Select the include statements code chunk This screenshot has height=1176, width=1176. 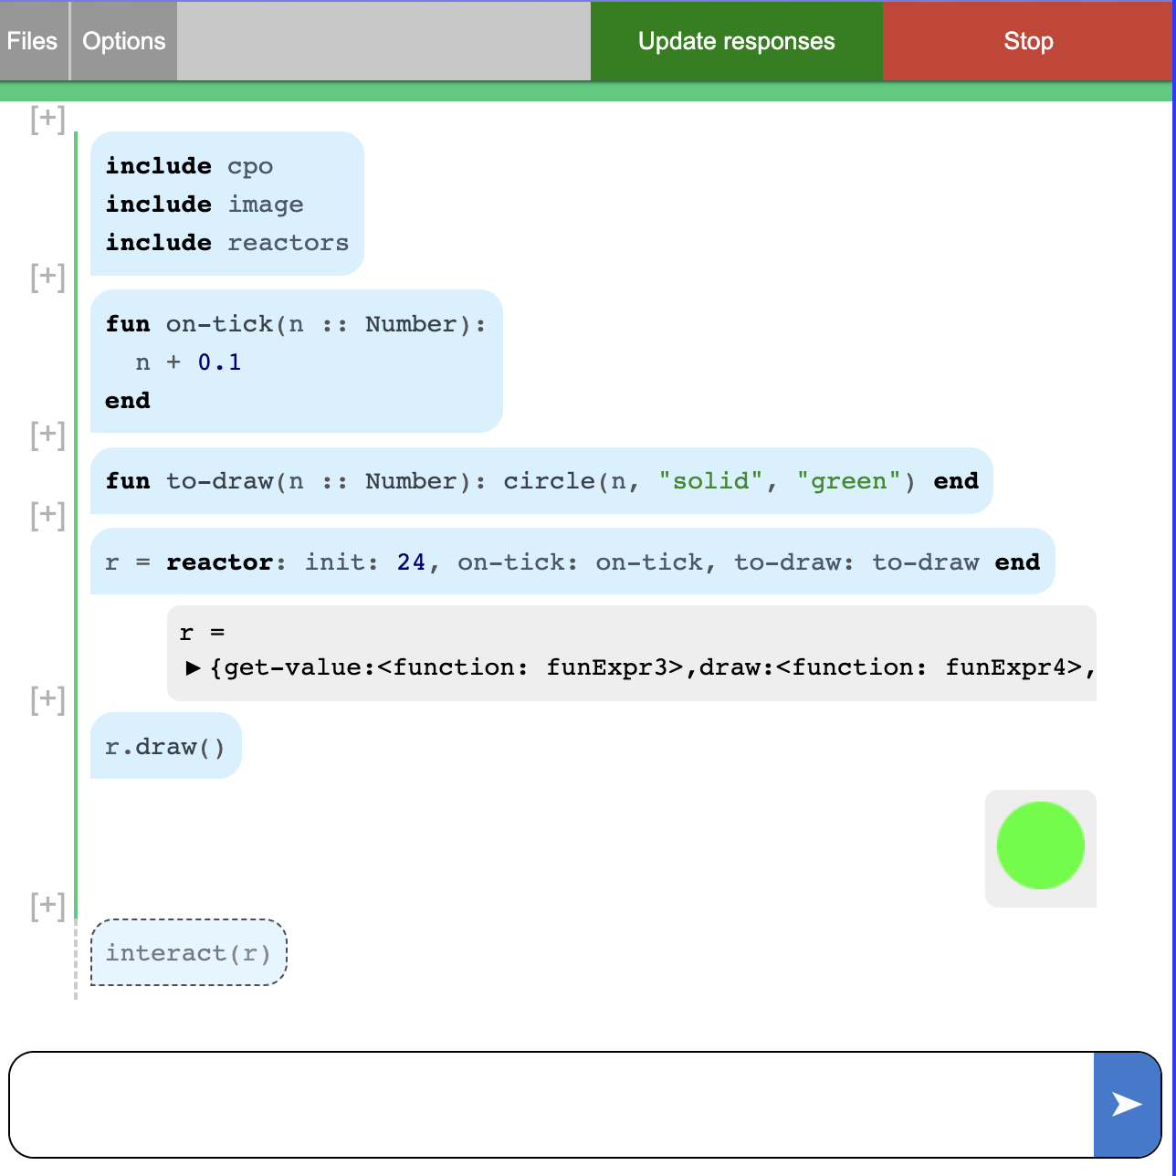tap(227, 204)
